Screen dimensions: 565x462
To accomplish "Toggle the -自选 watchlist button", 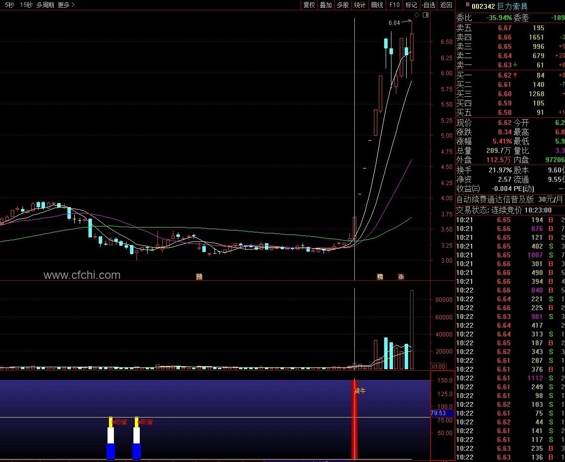I will [429, 5].
